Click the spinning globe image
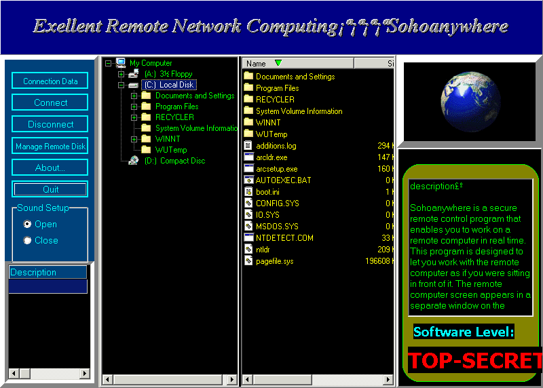The width and height of the screenshot is (543, 388). pyautogui.click(x=468, y=102)
